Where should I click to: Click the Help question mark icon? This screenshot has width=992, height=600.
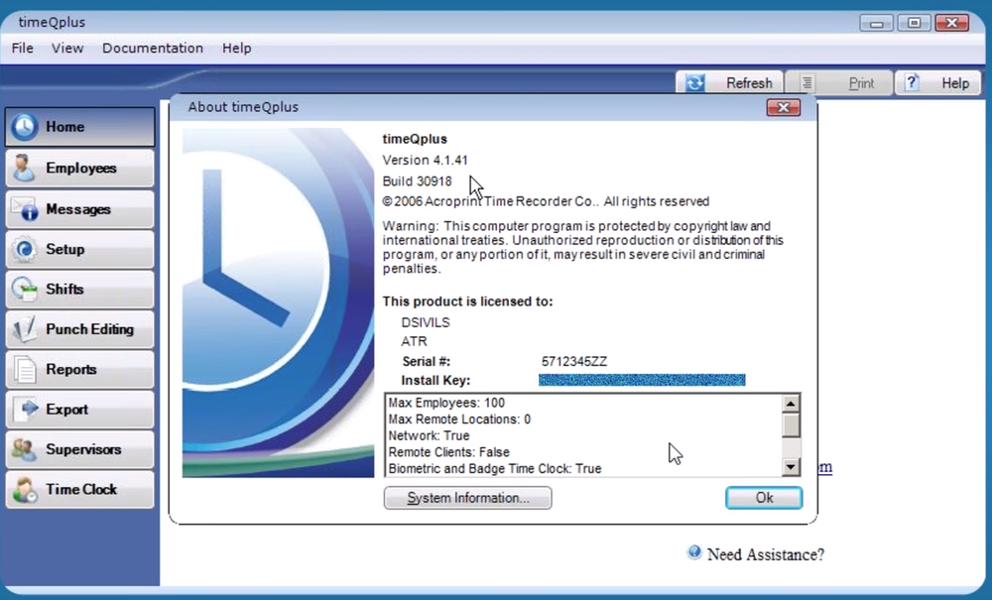coord(911,82)
